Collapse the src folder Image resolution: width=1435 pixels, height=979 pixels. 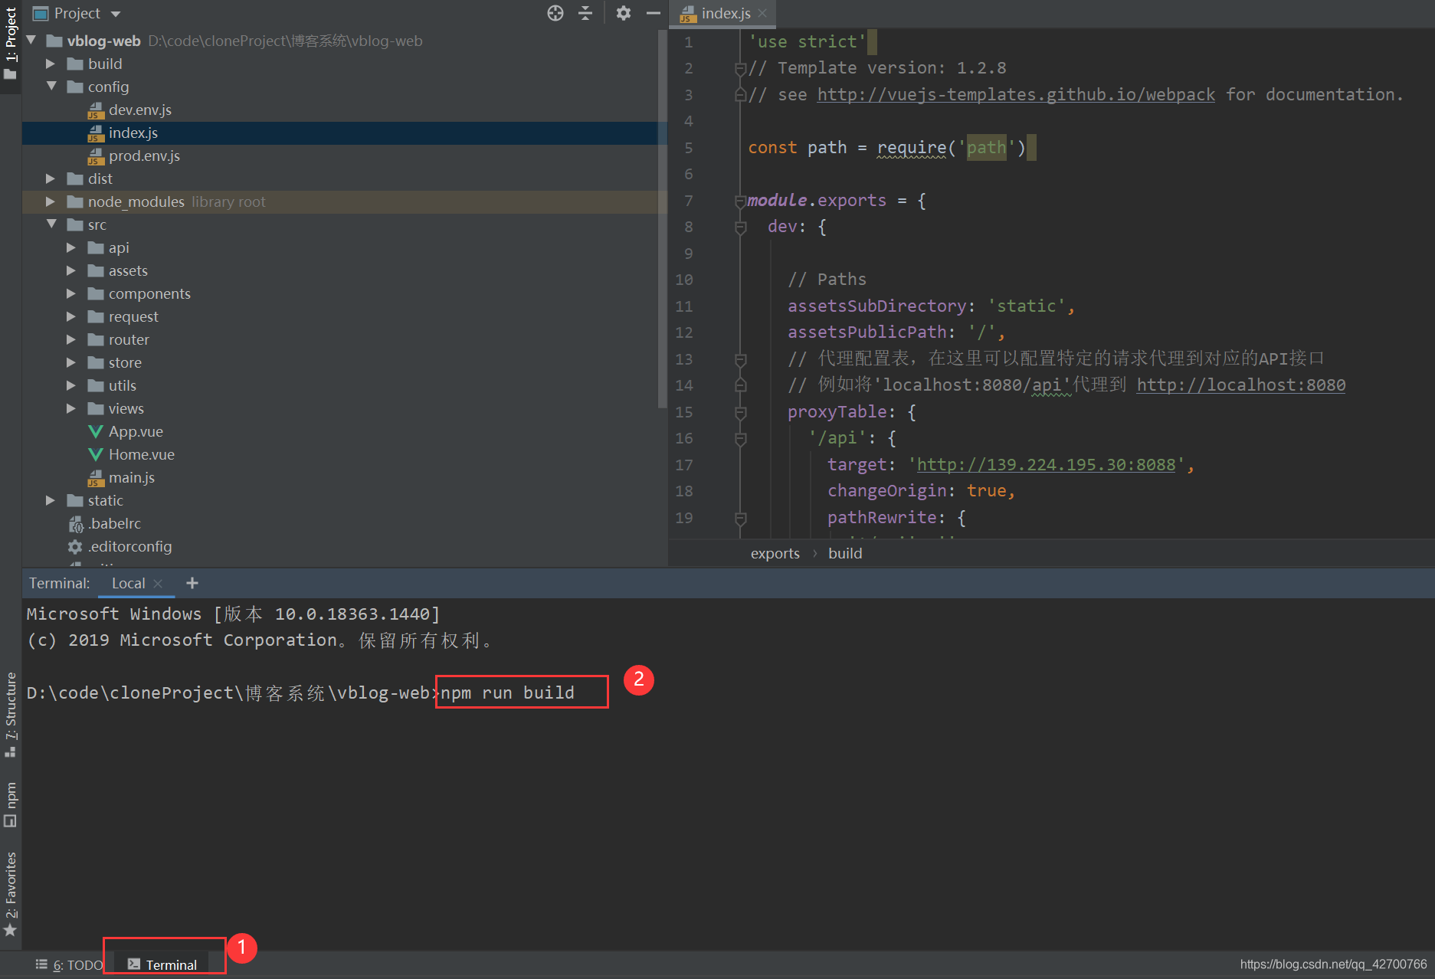51,224
